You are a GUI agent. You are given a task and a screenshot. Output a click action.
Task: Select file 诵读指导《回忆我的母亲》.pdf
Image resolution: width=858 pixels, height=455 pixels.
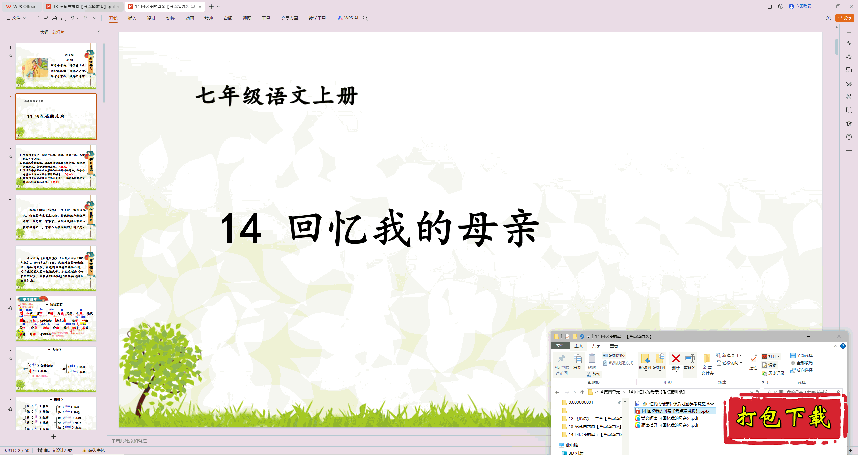coord(667,425)
